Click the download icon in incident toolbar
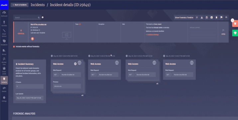238x120 pixels. pos(202,18)
